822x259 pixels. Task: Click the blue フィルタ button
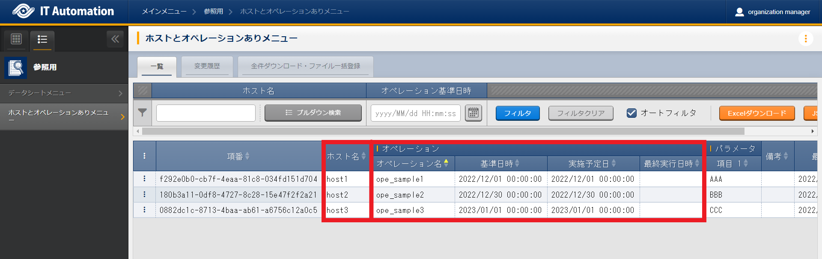517,113
